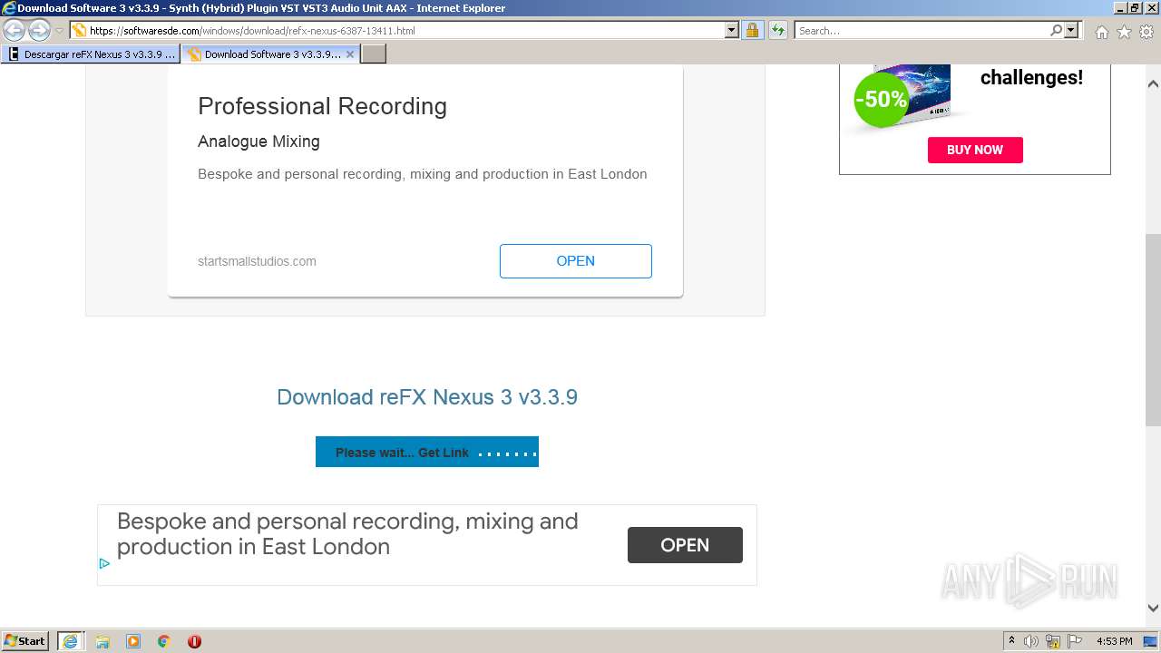Open the Windows Start menu
This screenshot has width=1161, height=653.
pos(24,641)
